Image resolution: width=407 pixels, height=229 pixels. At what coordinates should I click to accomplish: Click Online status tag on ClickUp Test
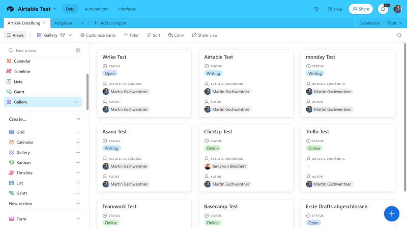point(212,148)
